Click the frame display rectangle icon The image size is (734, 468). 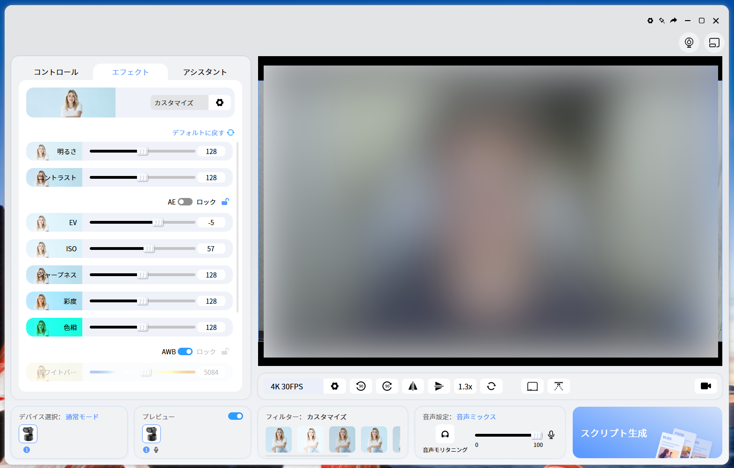click(x=533, y=386)
